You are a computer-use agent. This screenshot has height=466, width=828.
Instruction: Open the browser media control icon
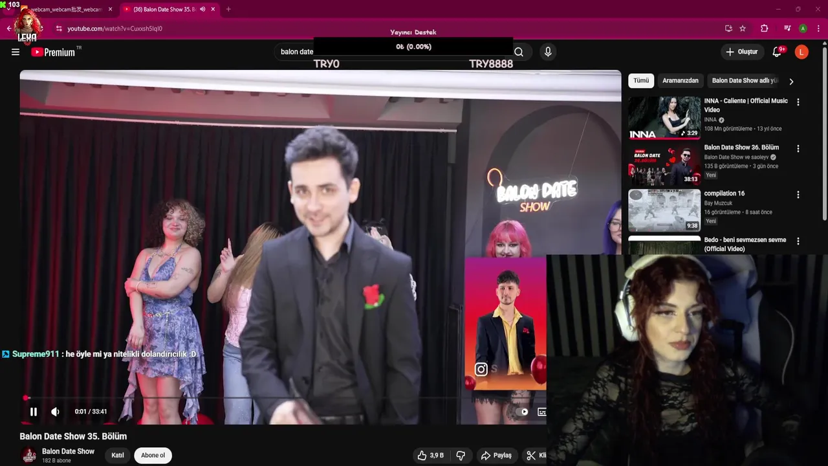[x=787, y=28]
